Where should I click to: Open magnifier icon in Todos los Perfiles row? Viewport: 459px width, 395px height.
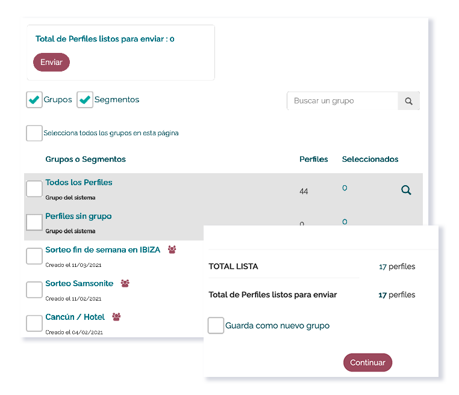(406, 190)
